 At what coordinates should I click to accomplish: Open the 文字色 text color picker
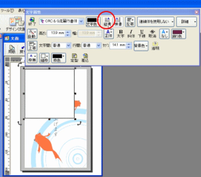click(93, 22)
